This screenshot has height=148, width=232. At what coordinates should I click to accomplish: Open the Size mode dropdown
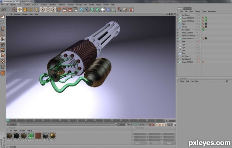[x=155, y=143]
